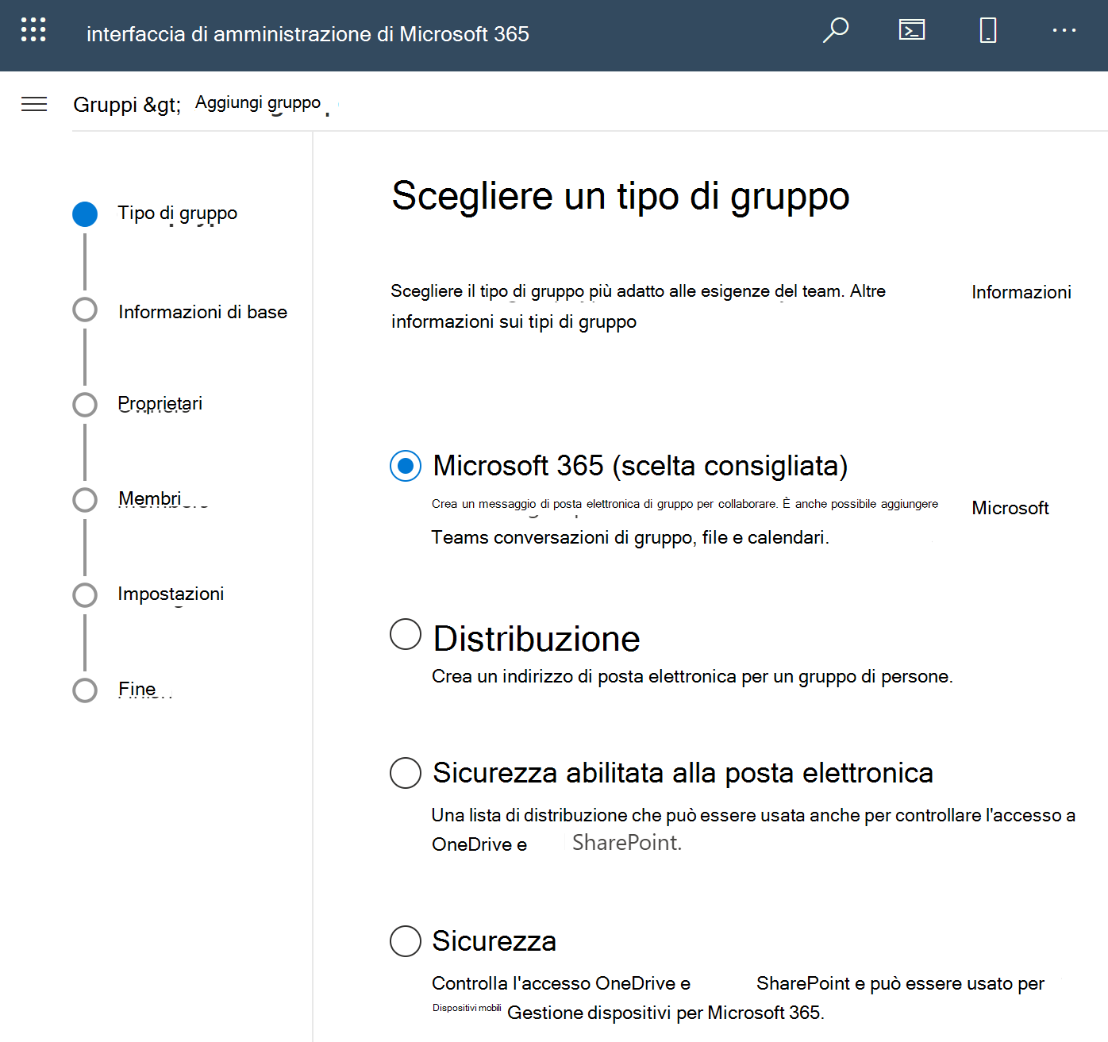Screen dimensions: 1108x1042
Task: Click Aggiungi gruppo breadcrumb text
Action: (258, 102)
